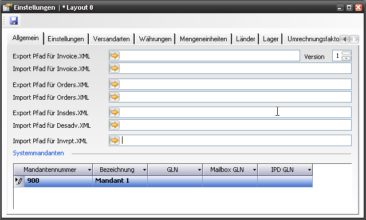Click Mailbox GLN cell of Mandant 1

pos(230,181)
